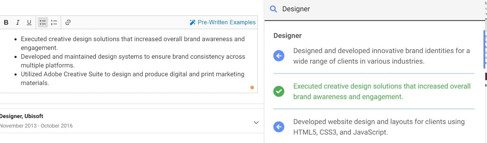Open Pre-Written Examples
The image size is (487, 143).
[222, 22]
